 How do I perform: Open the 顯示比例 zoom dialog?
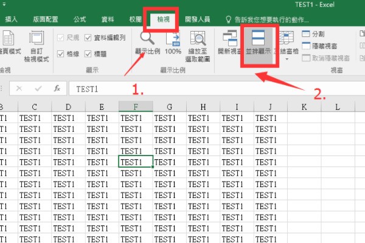(148, 43)
